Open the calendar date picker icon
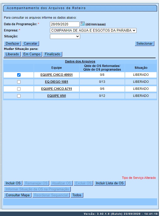 click(82, 24)
